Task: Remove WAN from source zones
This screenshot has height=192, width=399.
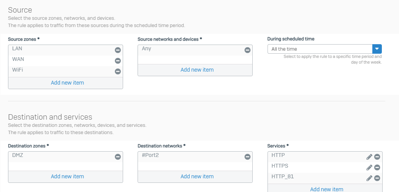Action: point(117,61)
